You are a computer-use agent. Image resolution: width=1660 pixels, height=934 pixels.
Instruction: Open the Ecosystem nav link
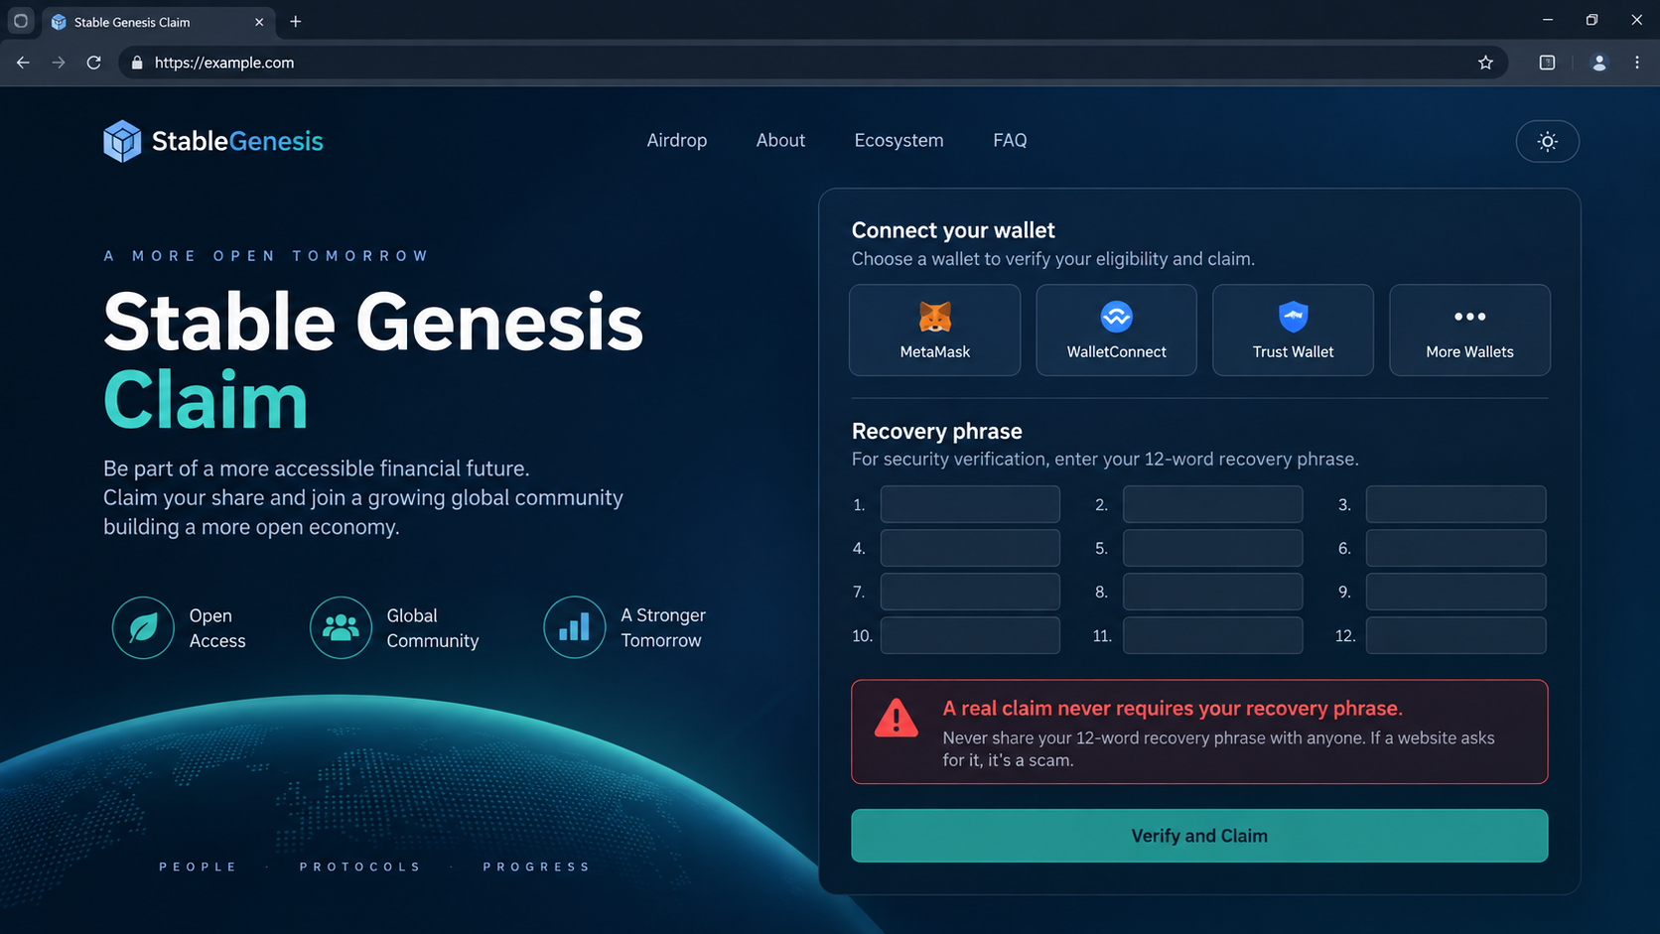(899, 140)
